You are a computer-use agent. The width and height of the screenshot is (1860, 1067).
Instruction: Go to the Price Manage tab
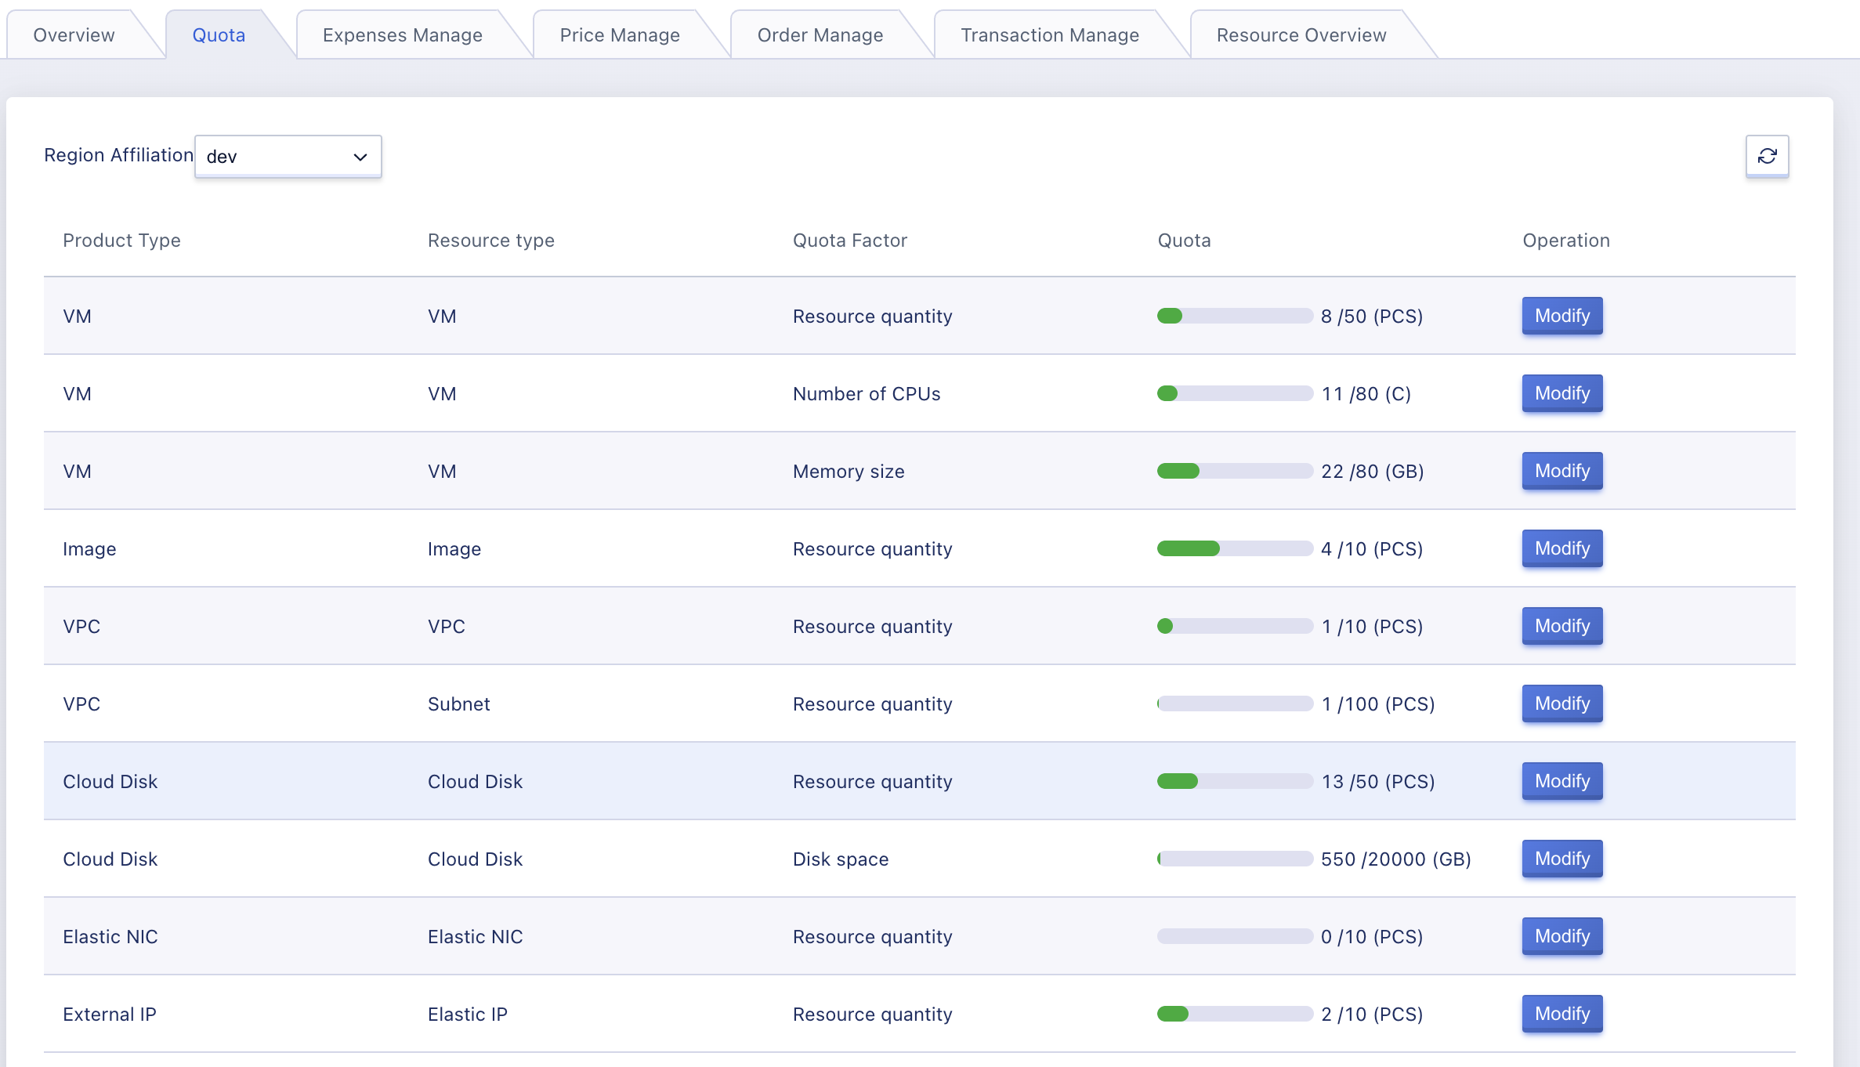pyautogui.click(x=620, y=35)
